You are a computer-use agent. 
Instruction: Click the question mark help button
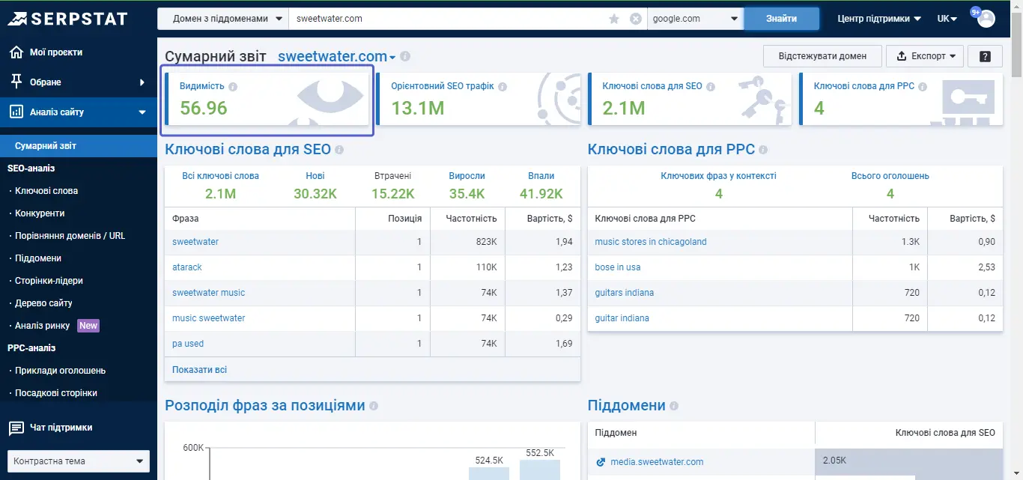(x=985, y=56)
